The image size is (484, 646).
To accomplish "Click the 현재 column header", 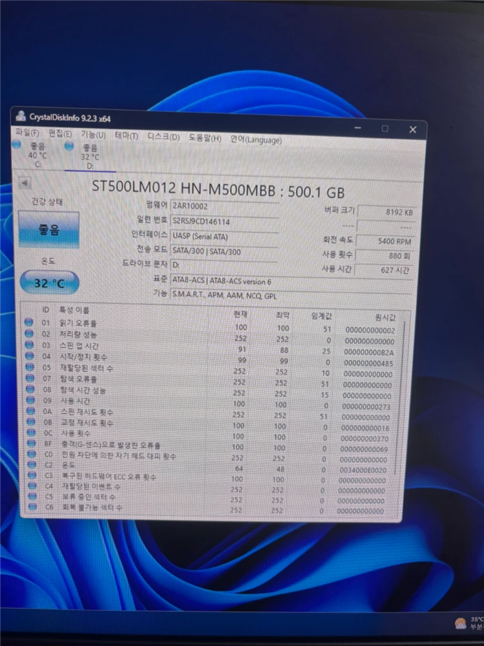I will 240,315.
